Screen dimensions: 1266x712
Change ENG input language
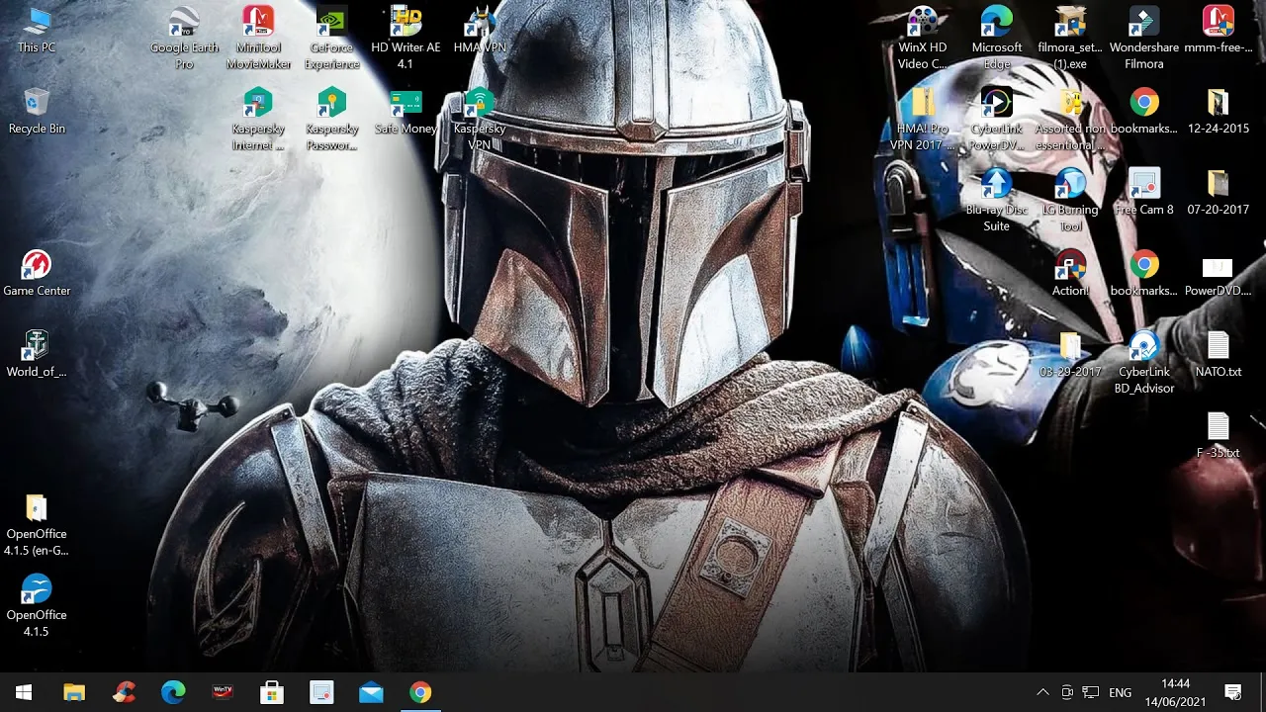tap(1121, 692)
